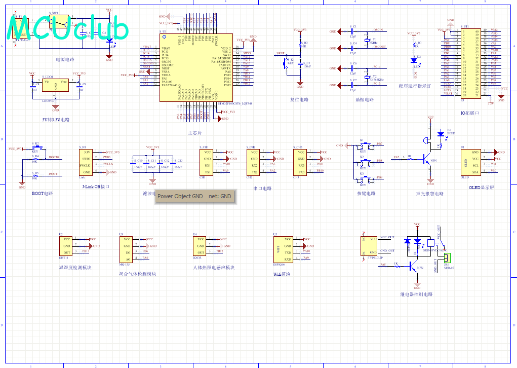
Task: Click the MCUclub watermark logo
Action: click(x=67, y=28)
